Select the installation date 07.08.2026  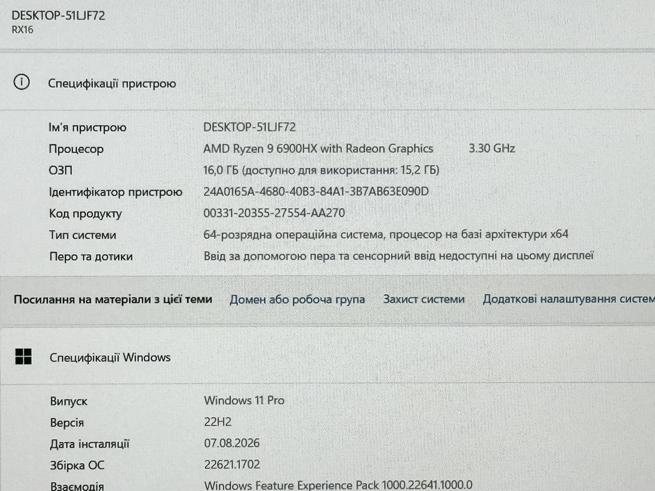point(232,443)
